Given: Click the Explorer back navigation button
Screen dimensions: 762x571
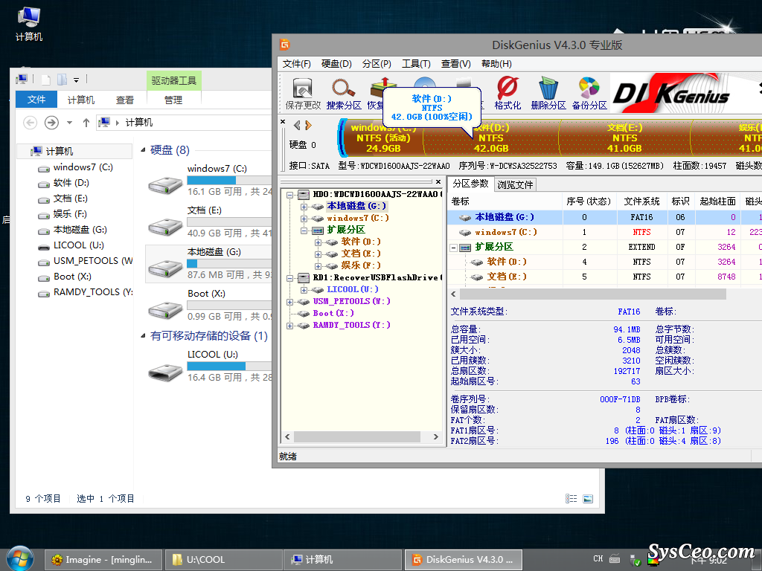Looking at the screenshot, I should pos(30,123).
